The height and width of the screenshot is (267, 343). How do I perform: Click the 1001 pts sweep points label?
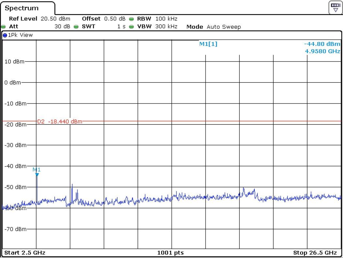pyautogui.click(x=171, y=253)
